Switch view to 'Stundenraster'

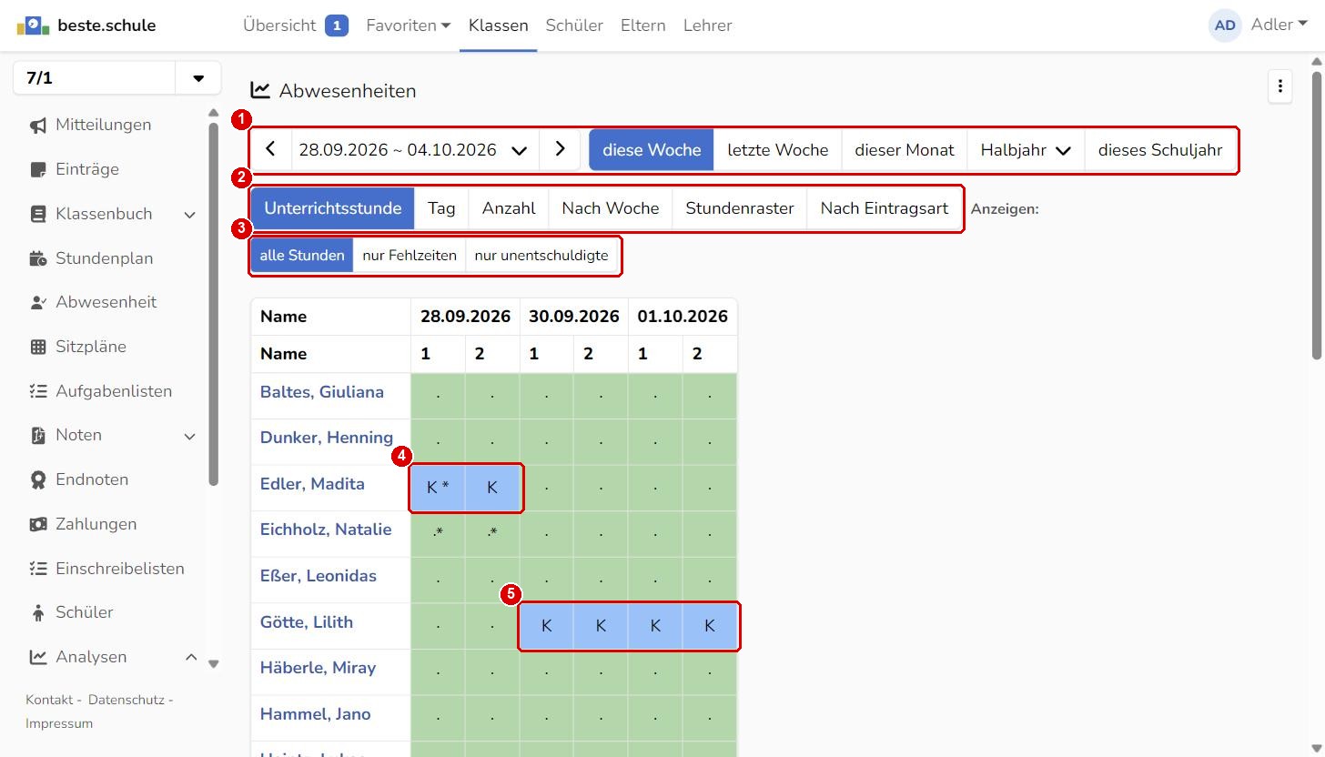click(x=740, y=208)
